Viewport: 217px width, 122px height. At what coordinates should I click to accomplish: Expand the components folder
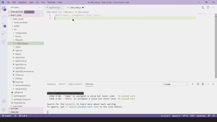tap(26, 33)
